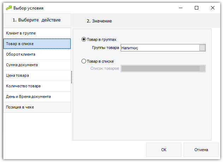223x162 pixels.
Task: Select the Товар в списке radio option
Action: coord(84,61)
